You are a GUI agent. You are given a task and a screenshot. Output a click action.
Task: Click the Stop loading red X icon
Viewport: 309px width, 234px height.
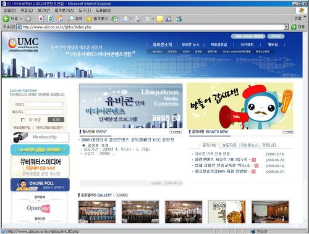pyautogui.click(x=41, y=19)
